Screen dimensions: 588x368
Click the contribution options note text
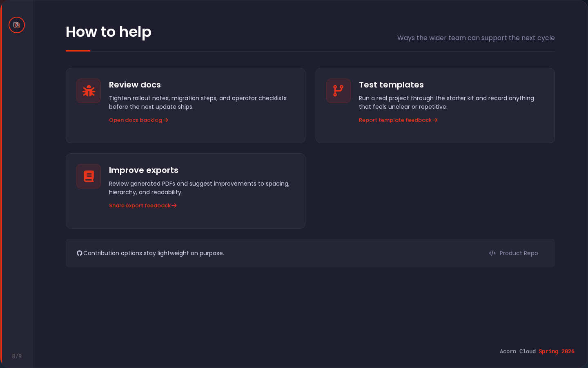pyautogui.click(x=154, y=253)
